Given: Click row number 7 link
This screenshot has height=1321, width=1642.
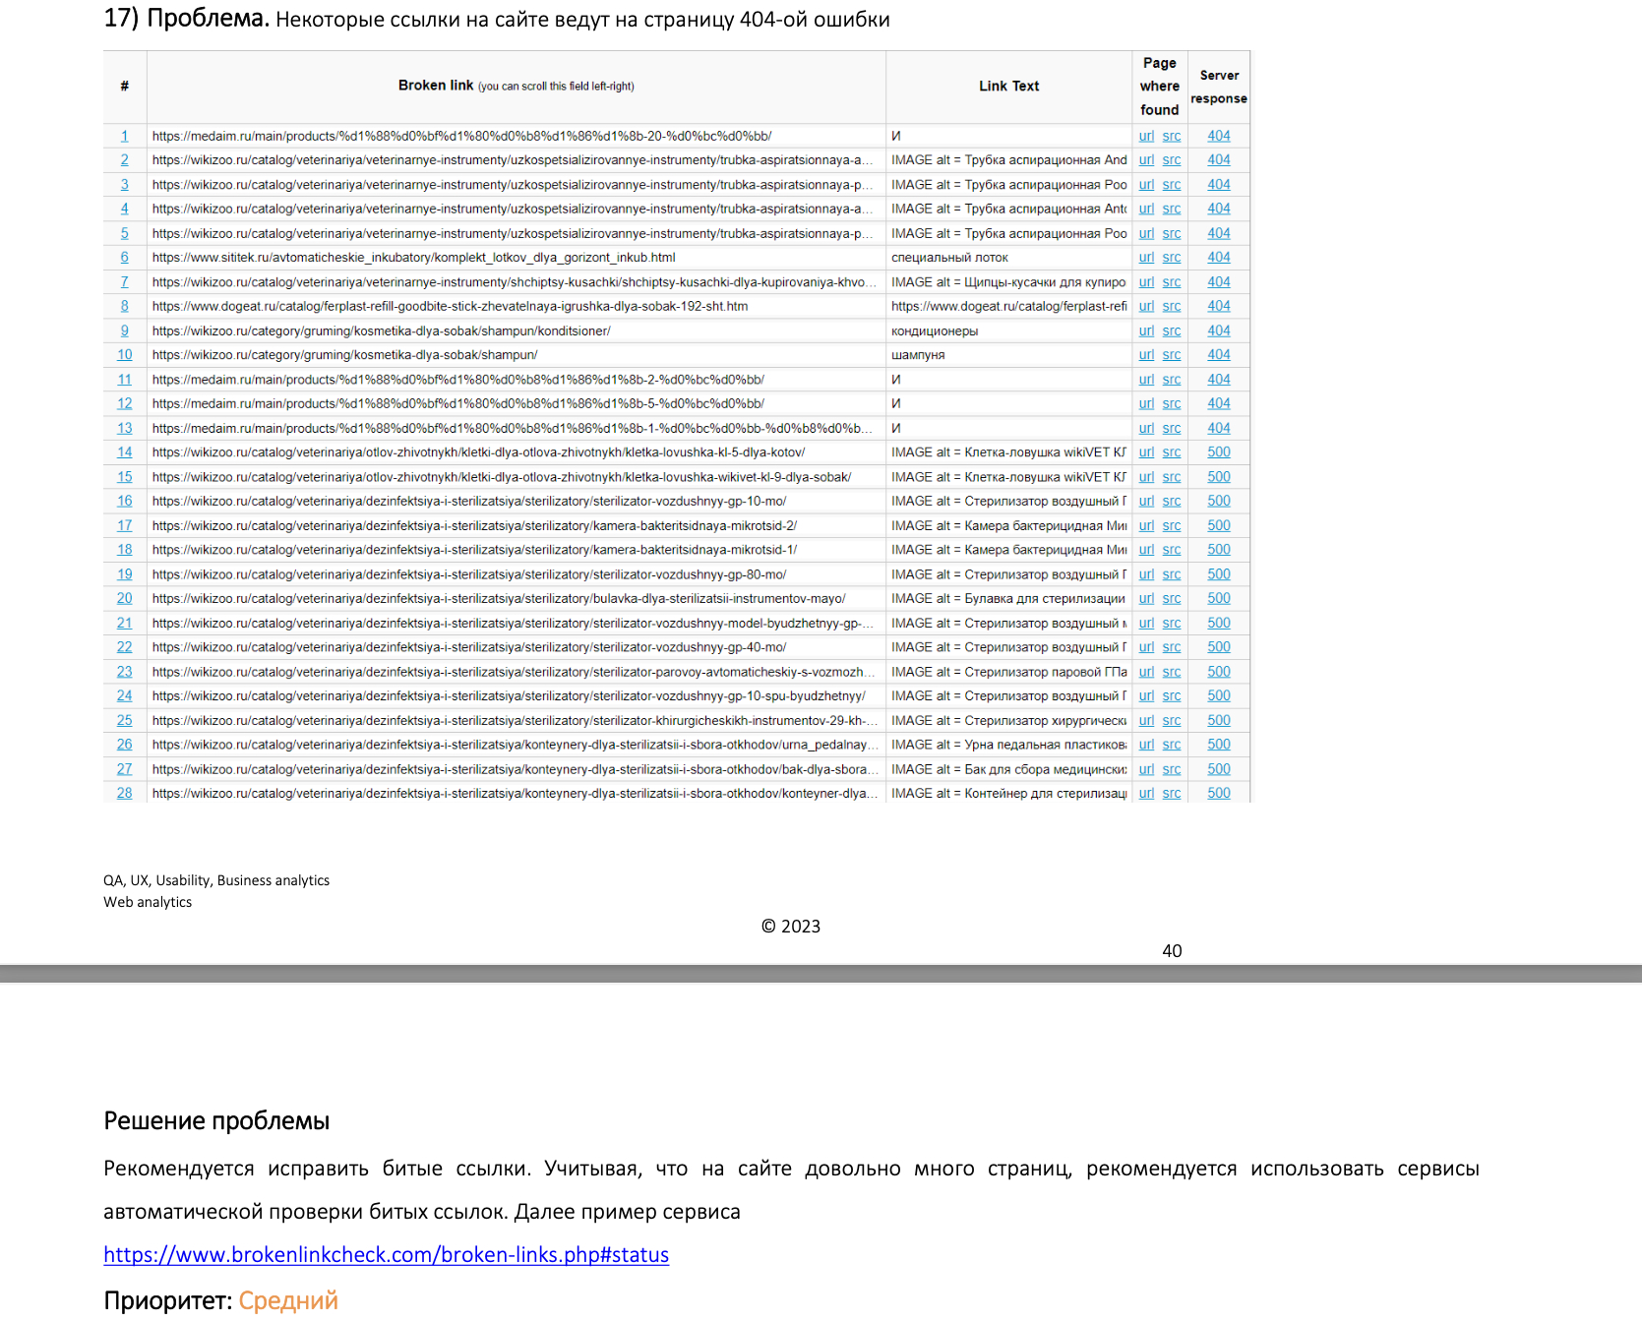Looking at the screenshot, I should [125, 282].
